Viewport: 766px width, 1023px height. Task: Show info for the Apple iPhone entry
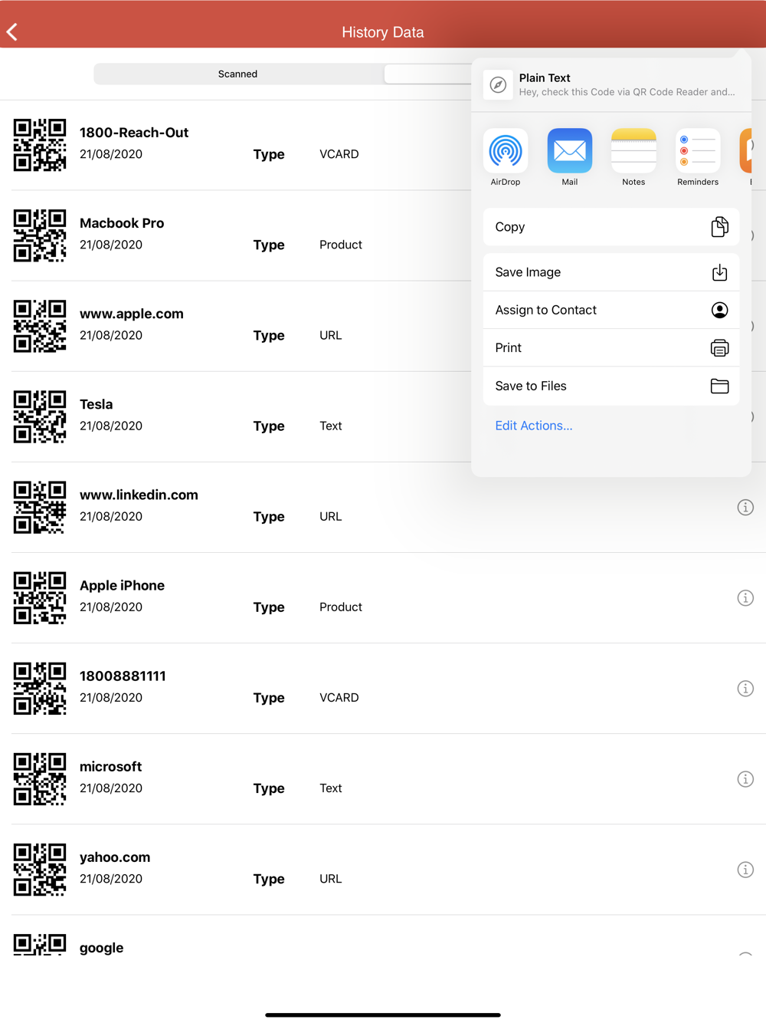[x=745, y=598]
